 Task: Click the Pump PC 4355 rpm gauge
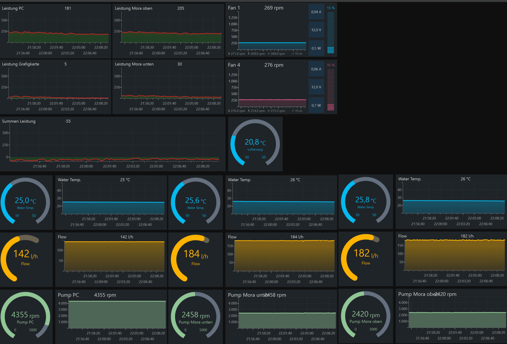click(25, 315)
